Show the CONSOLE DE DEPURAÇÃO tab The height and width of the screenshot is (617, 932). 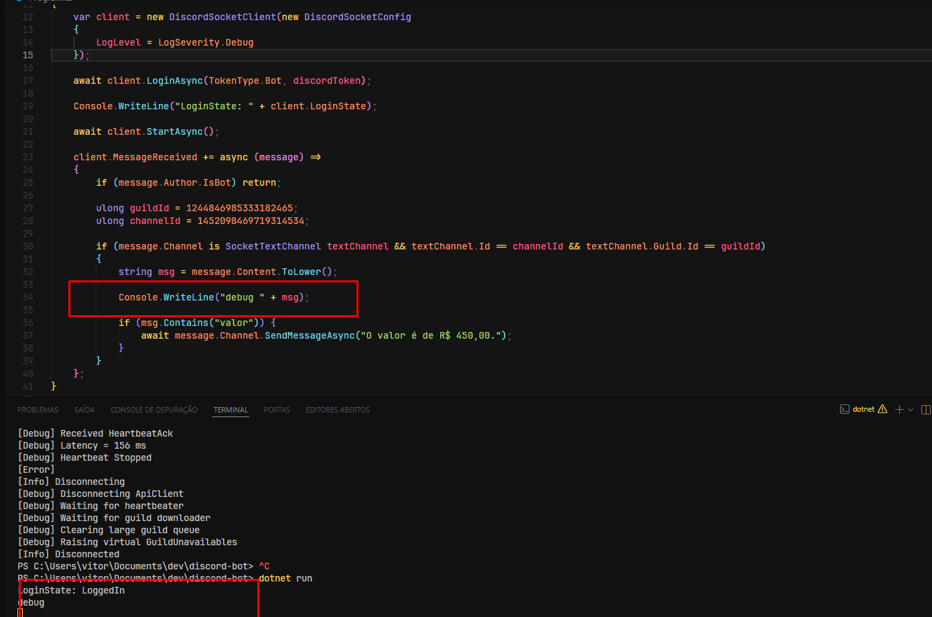pyautogui.click(x=154, y=410)
